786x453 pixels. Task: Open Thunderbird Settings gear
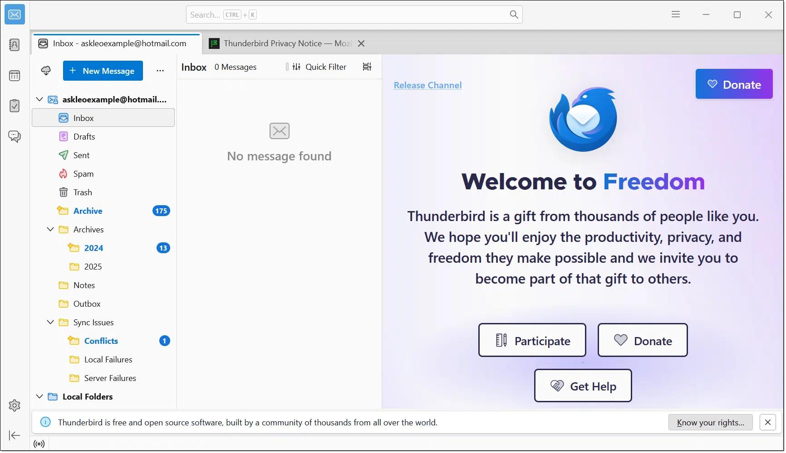pos(15,405)
